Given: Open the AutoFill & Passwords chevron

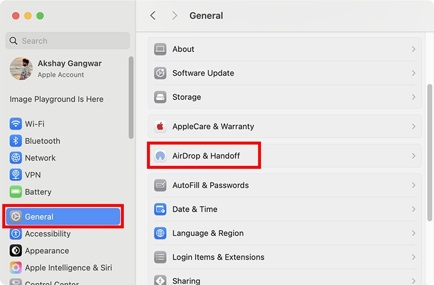Looking at the screenshot, I should click(414, 185).
